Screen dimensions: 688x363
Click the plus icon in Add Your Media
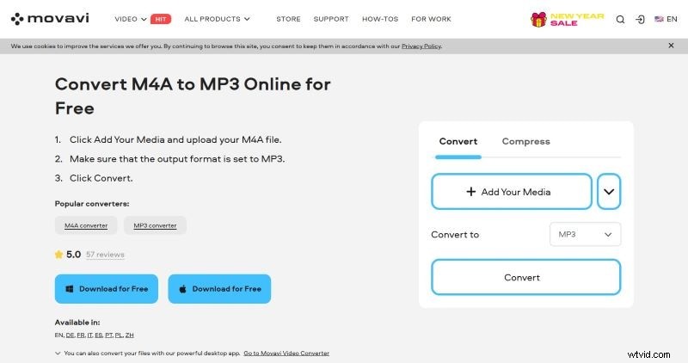click(470, 191)
